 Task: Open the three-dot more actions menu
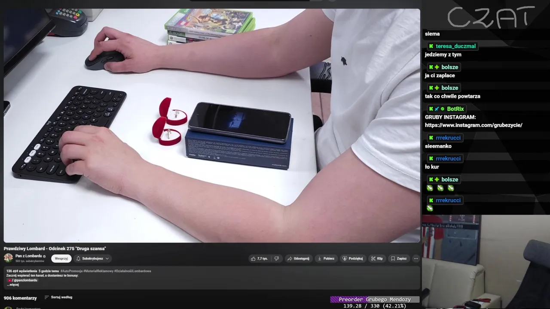click(x=416, y=258)
